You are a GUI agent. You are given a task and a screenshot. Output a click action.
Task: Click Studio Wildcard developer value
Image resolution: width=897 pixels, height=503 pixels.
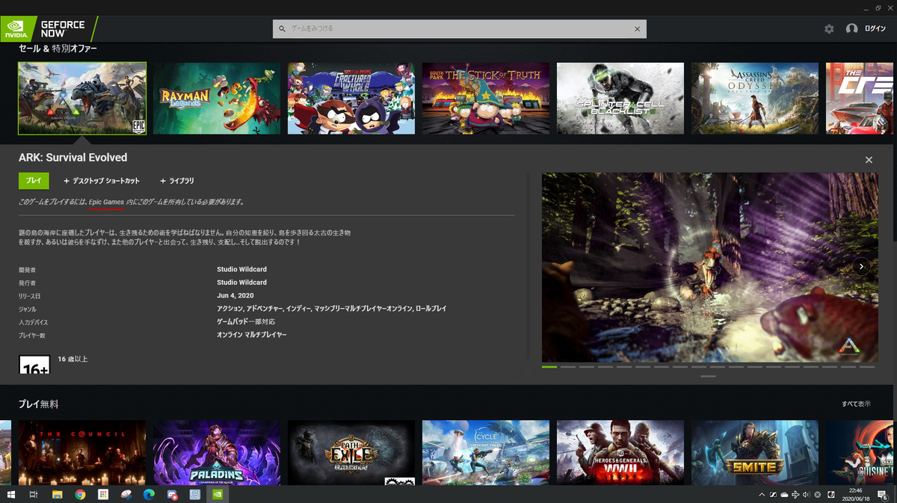pyautogui.click(x=241, y=269)
